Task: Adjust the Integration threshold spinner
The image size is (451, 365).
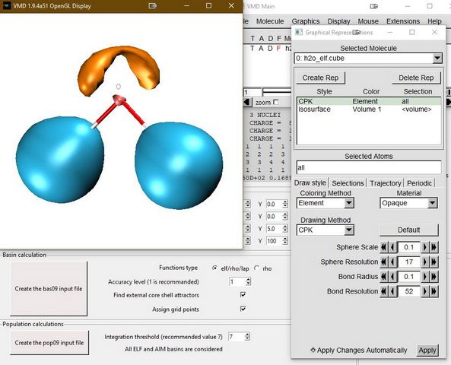Action: (x=247, y=337)
